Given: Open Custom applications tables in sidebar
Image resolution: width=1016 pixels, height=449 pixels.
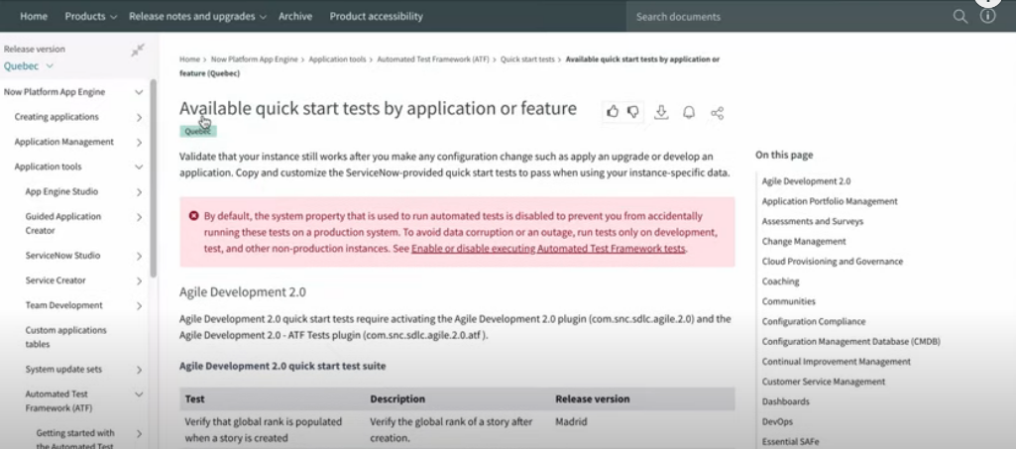Looking at the screenshot, I should tap(65, 337).
